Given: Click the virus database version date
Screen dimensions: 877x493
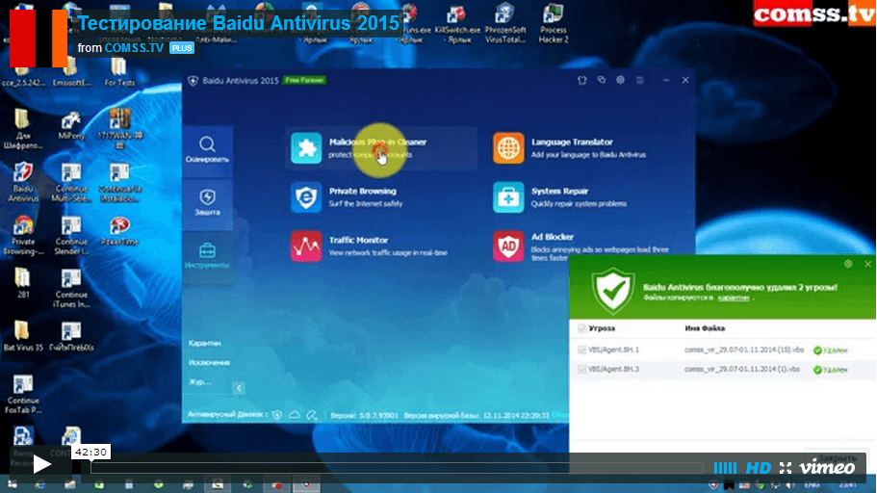Looking at the screenshot, I should pyautogui.click(x=516, y=416).
